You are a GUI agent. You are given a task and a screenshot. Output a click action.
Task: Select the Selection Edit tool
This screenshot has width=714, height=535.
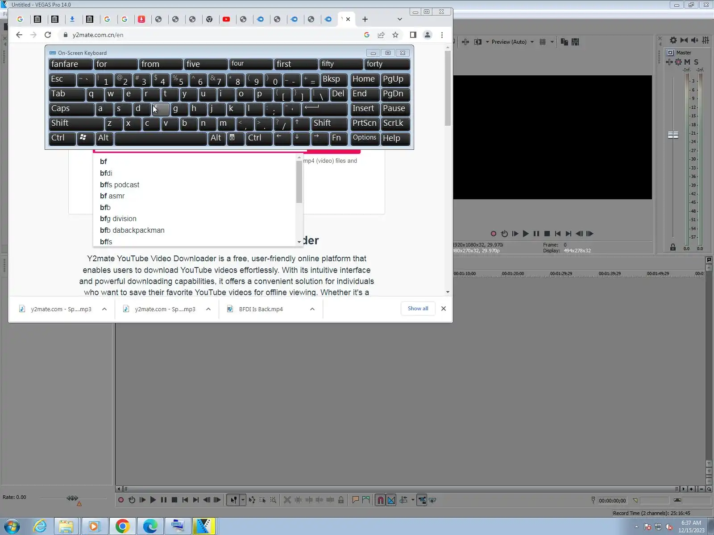(x=262, y=500)
